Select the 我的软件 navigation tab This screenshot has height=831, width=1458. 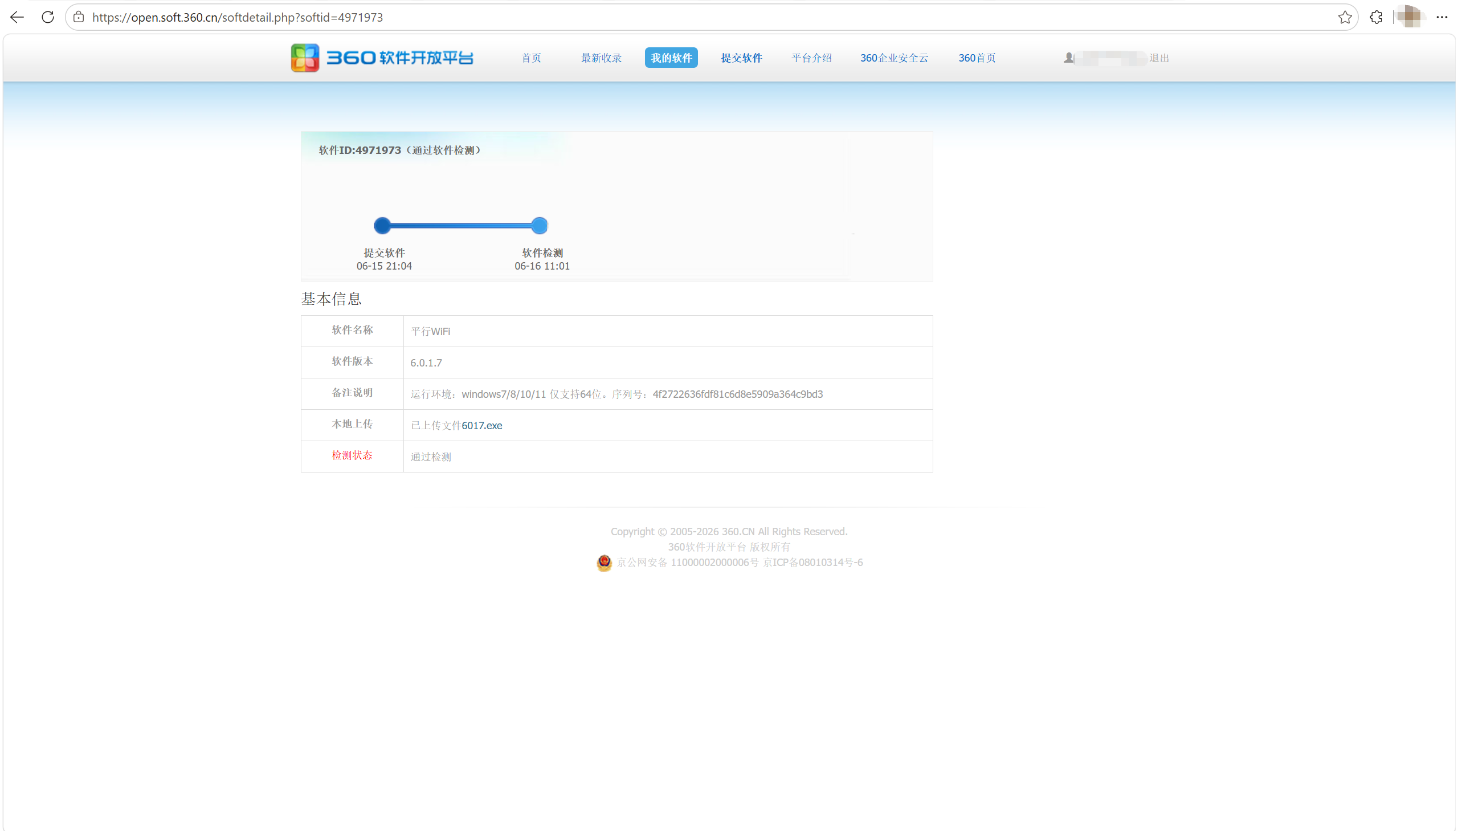pyautogui.click(x=671, y=58)
